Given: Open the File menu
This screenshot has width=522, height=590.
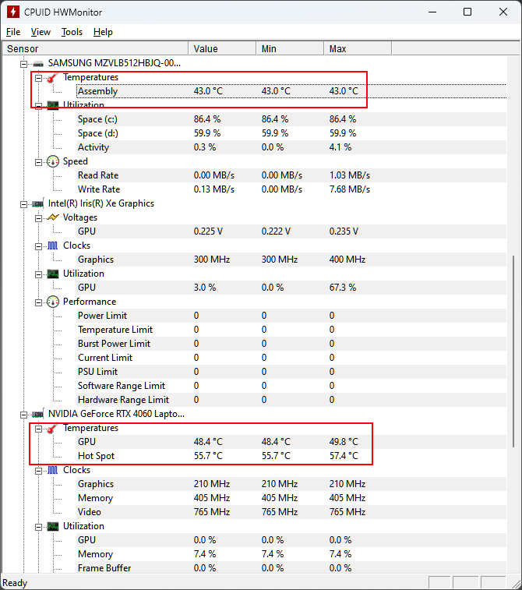Looking at the screenshot, I should click(x=13, y=32).
